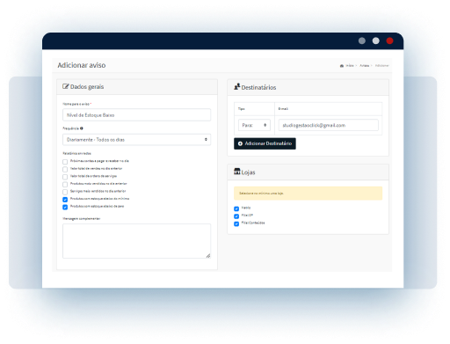The image size is (450, 344).
Task: Open the 'Avisos' breadcrumb link
Action: [x=365, y=66]
